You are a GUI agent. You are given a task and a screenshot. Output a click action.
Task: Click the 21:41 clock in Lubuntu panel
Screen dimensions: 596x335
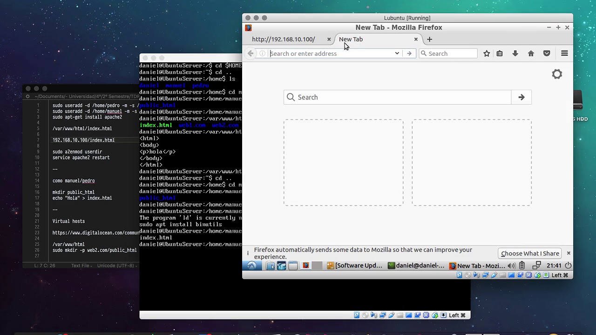pyautogui.click(x=554, y=266)
